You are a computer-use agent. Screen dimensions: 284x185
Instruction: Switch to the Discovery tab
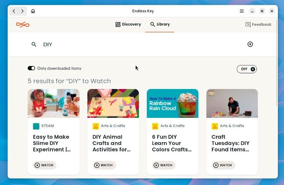click(128, 24)
